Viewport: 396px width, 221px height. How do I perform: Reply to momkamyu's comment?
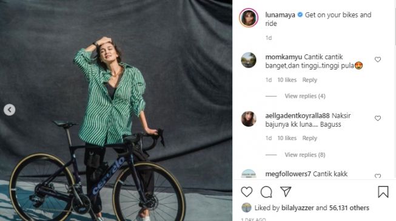[x=310, y=80]
